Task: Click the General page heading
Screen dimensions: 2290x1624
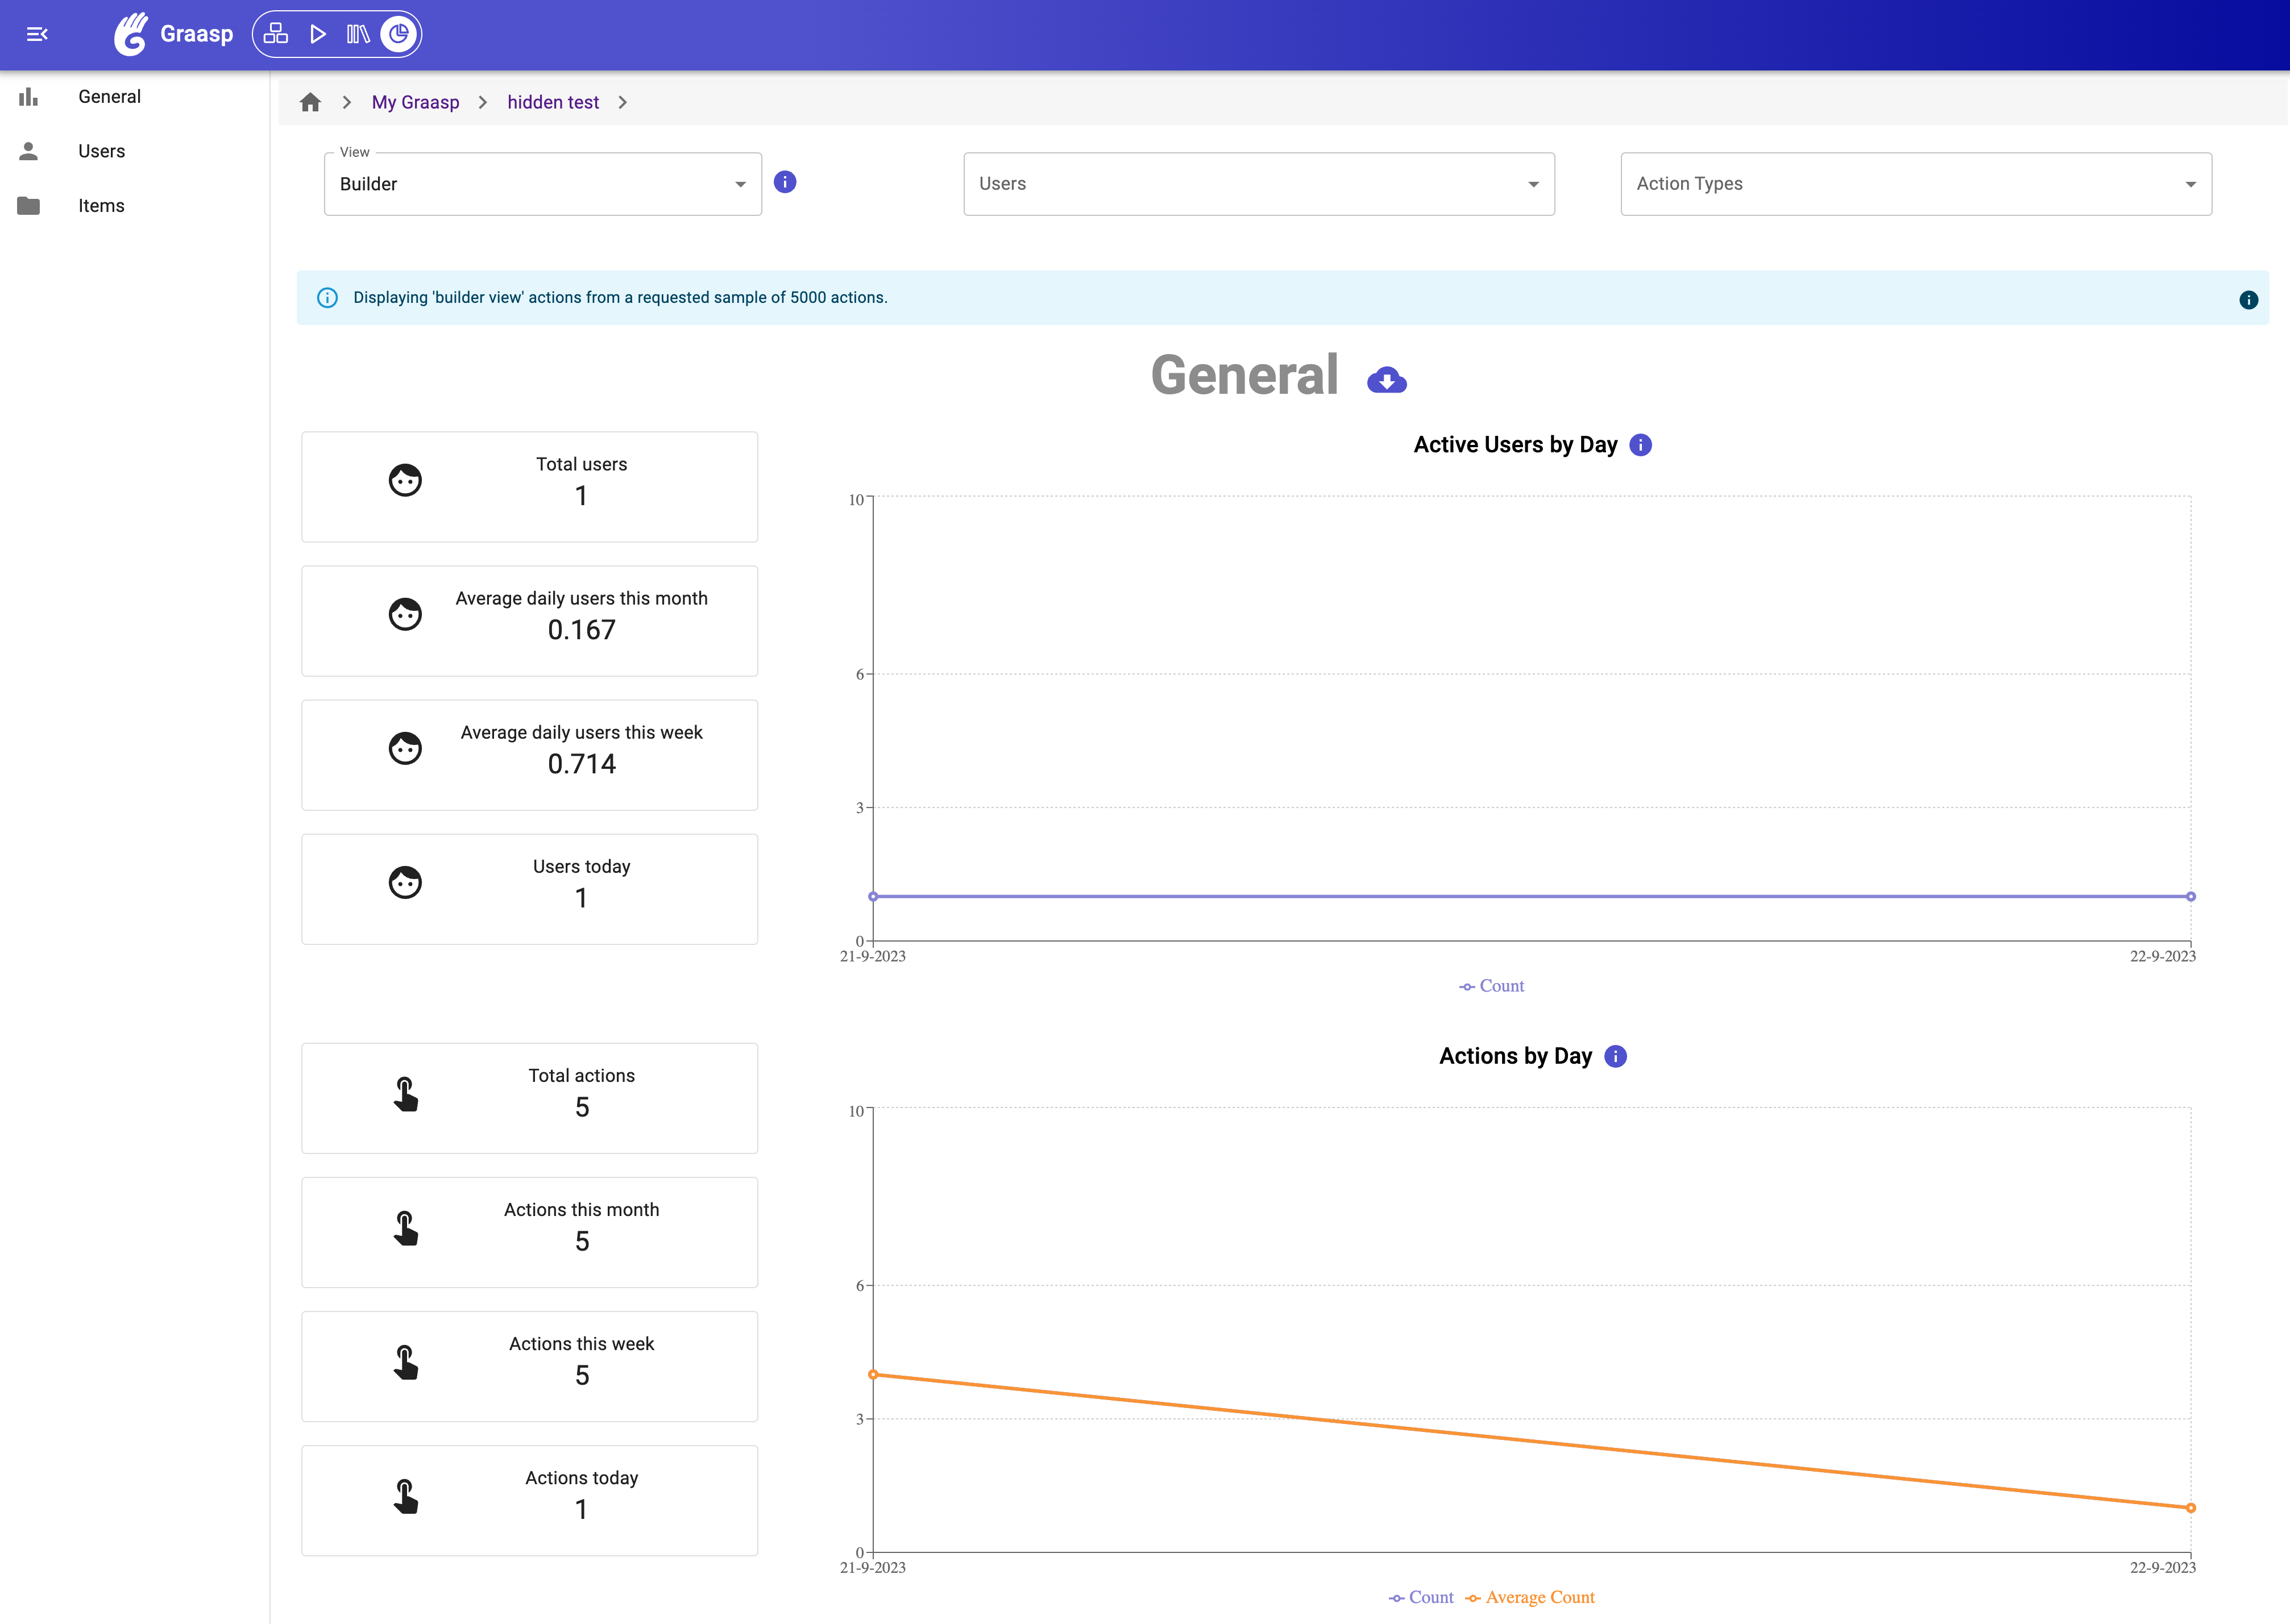Action: (x=1244, y=376)
